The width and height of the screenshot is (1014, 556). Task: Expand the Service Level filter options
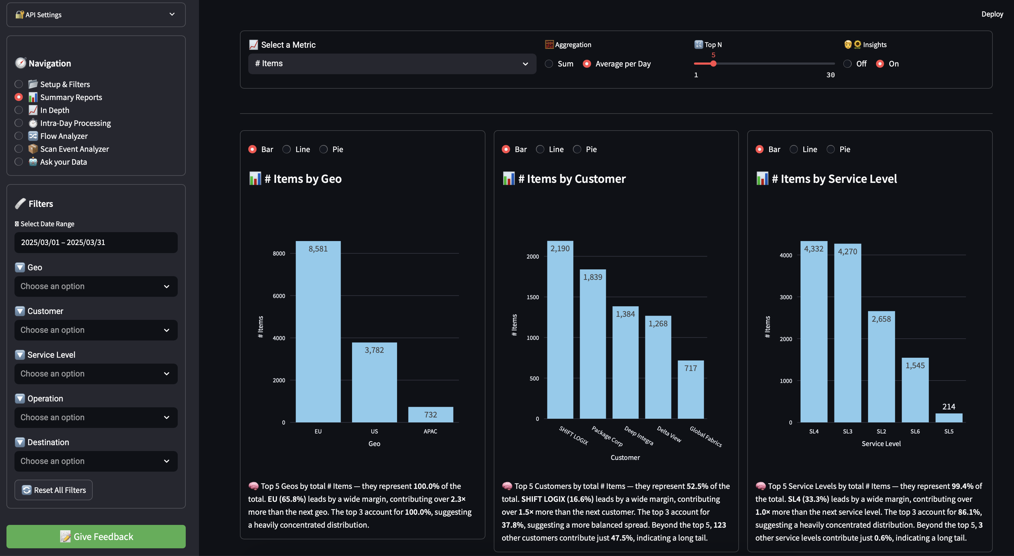point(20,355)
